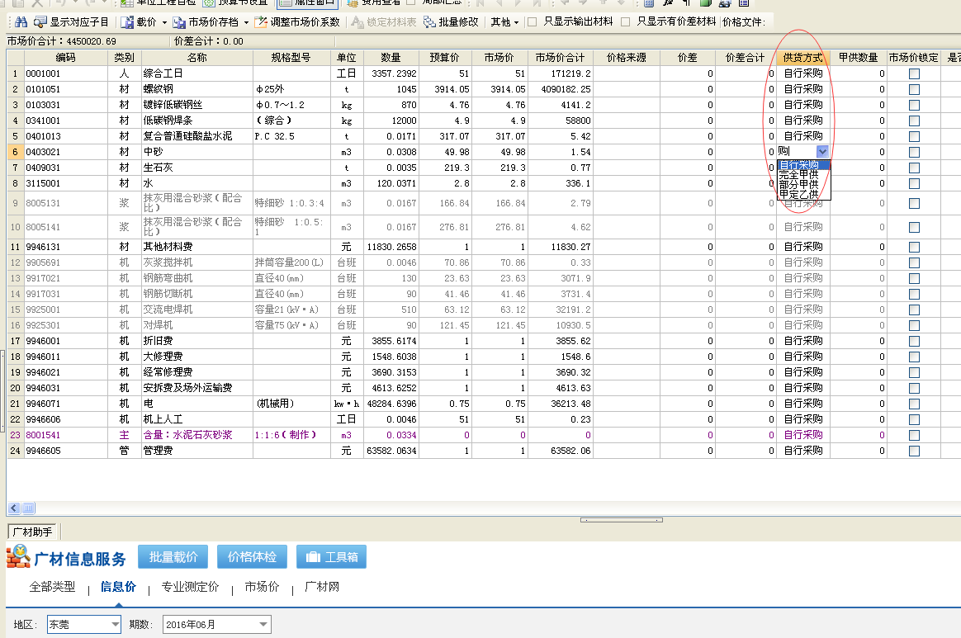Click the binoculars find icon
The image size is (961, 638).
[21, 22]
